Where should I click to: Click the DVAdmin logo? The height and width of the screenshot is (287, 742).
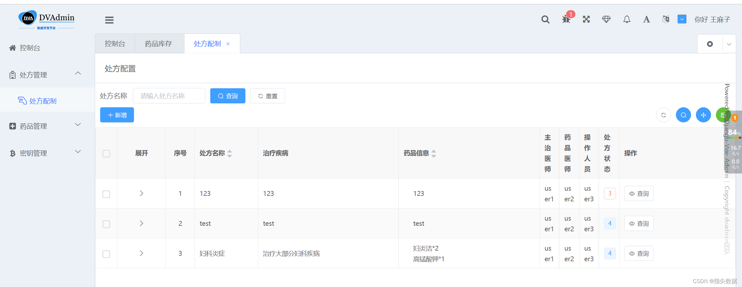[46, 19]
